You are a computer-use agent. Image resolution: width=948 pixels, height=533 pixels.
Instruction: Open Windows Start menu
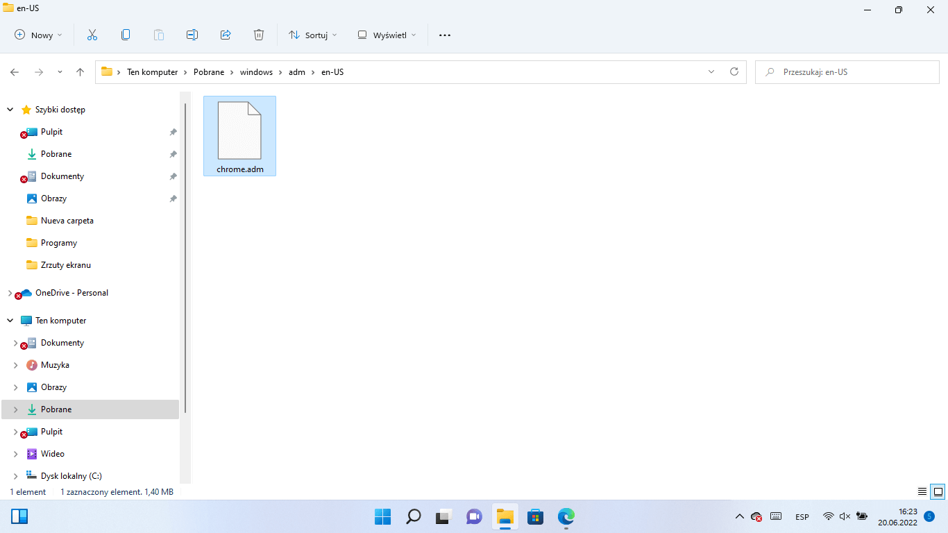coord(382,516)
